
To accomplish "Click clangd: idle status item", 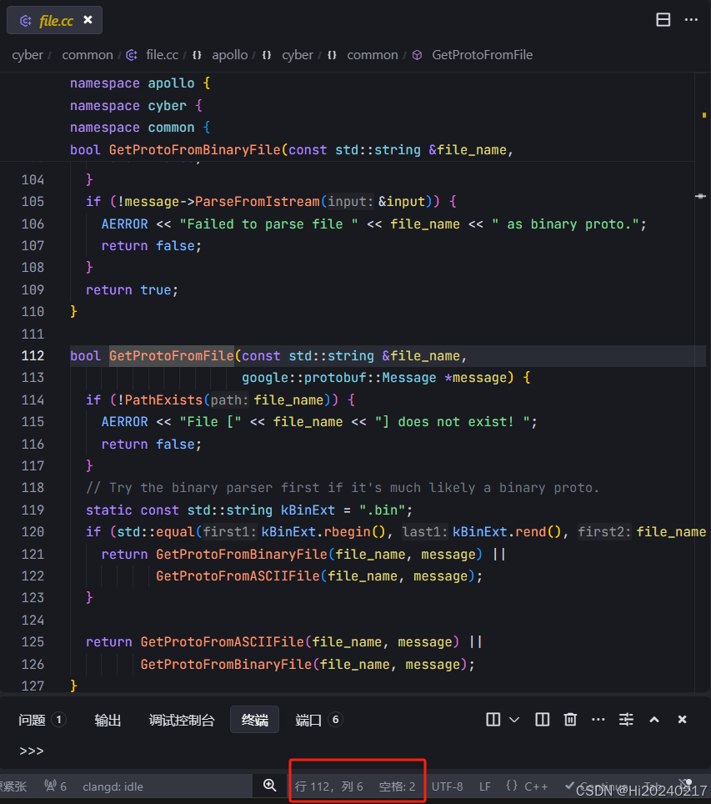I will click(x=113, y=786).
